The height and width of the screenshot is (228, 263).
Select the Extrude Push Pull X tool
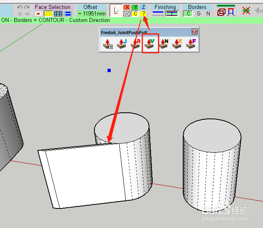[177, 44]
